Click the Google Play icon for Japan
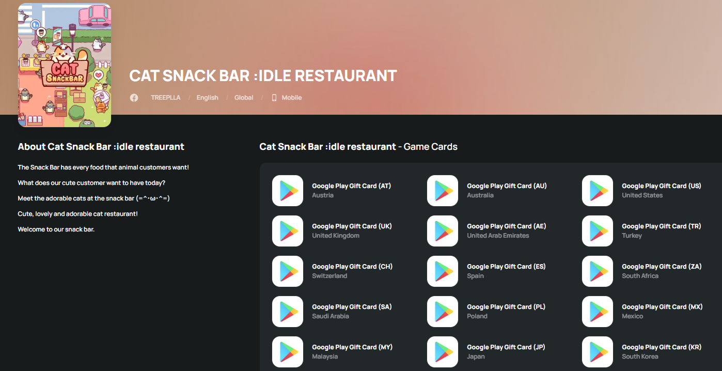The width and height of the screenshot is (722, 371). [443, 352]
